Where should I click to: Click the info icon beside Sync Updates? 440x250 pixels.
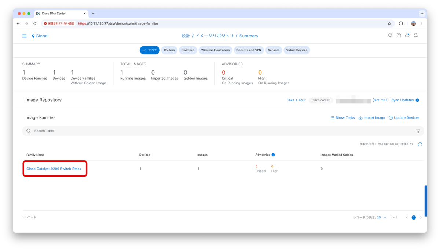click(x=417, y=100)
